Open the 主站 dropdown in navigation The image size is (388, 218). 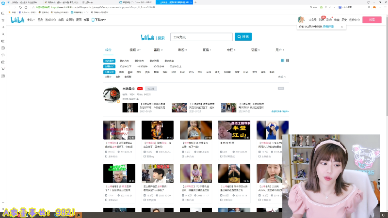pyautogui.click(x=31, y=20)
